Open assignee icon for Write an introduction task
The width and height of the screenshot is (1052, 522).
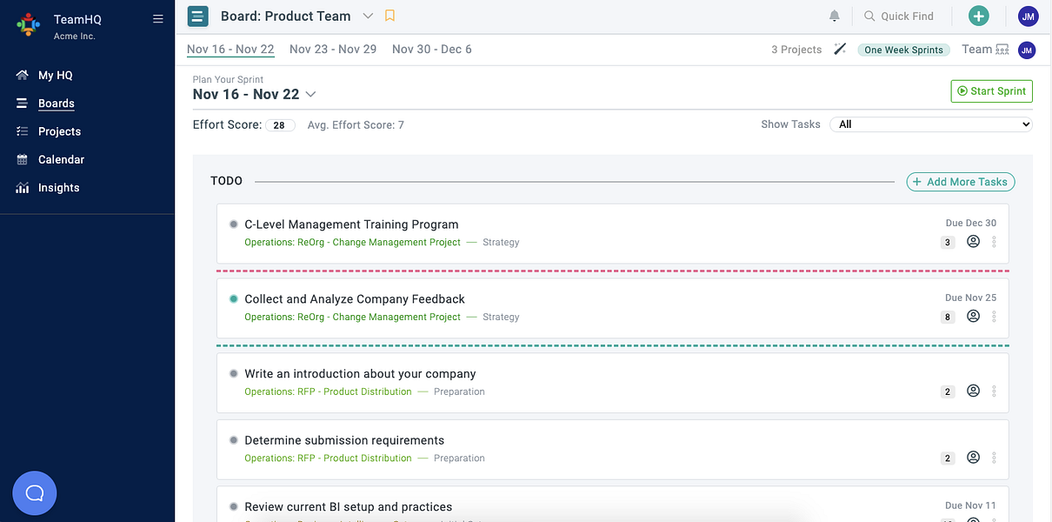974,391
